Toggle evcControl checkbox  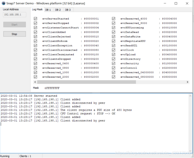tap(114, 68)
